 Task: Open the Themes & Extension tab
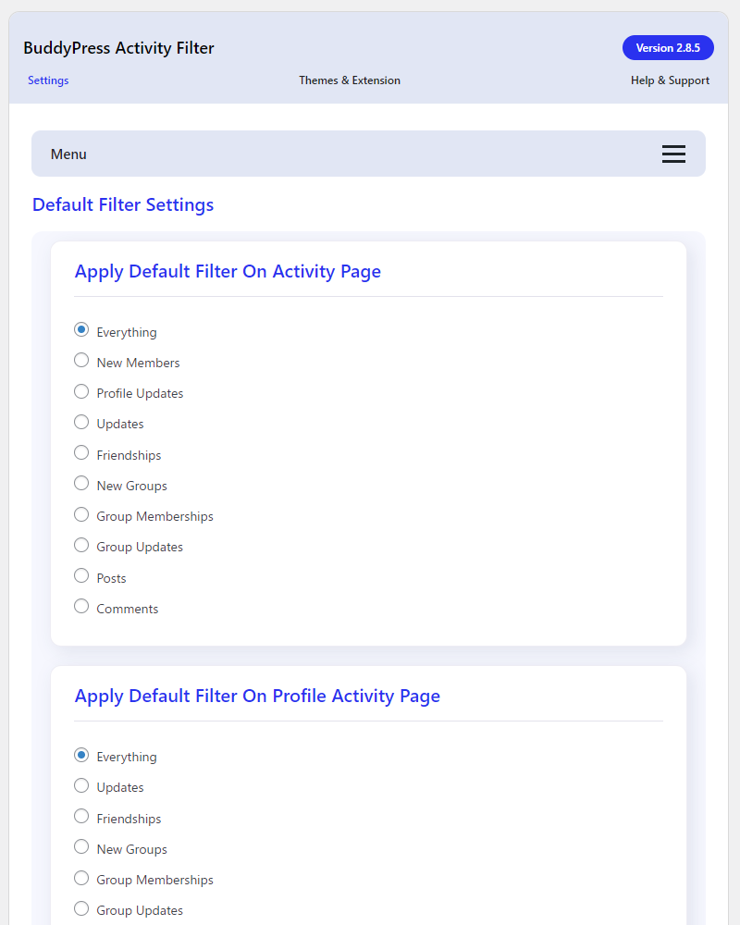point(350,80)
